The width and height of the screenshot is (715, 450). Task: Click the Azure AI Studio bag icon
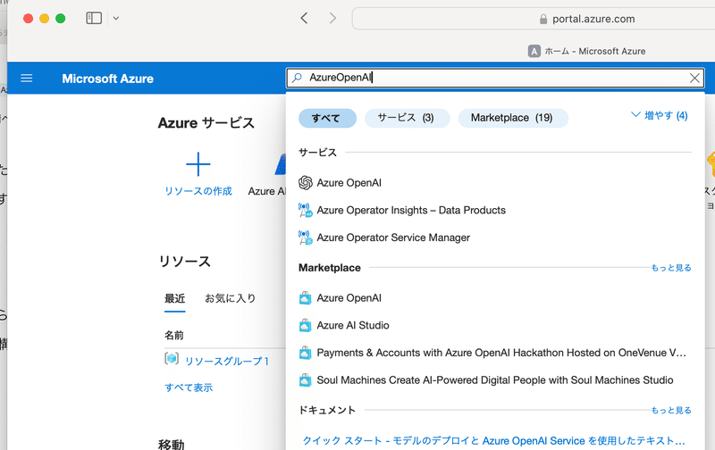coord(305,325)
